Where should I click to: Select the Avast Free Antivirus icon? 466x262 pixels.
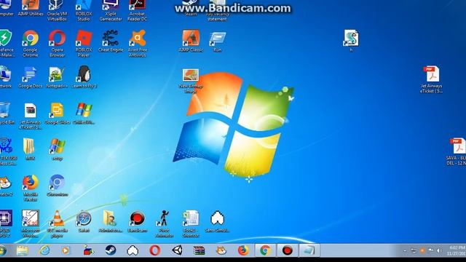tap(138, 44)
